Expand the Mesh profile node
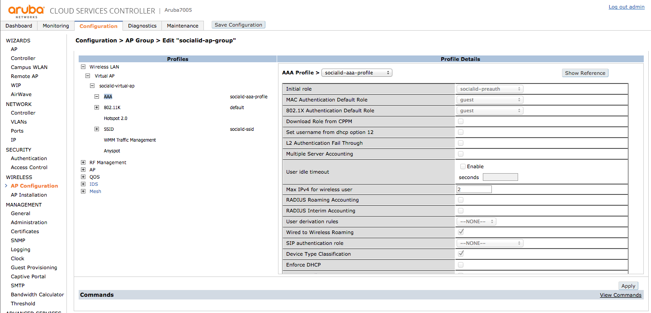The height and width of the screenshot is (313, 651). 83,191
